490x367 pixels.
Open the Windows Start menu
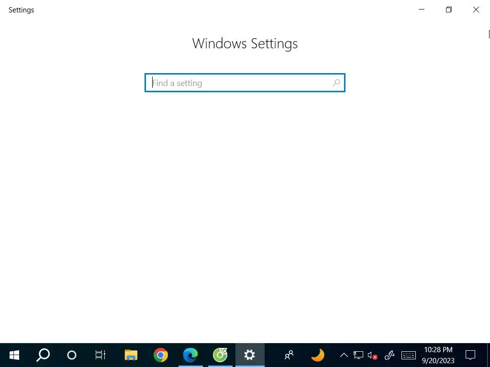(14, 355)
